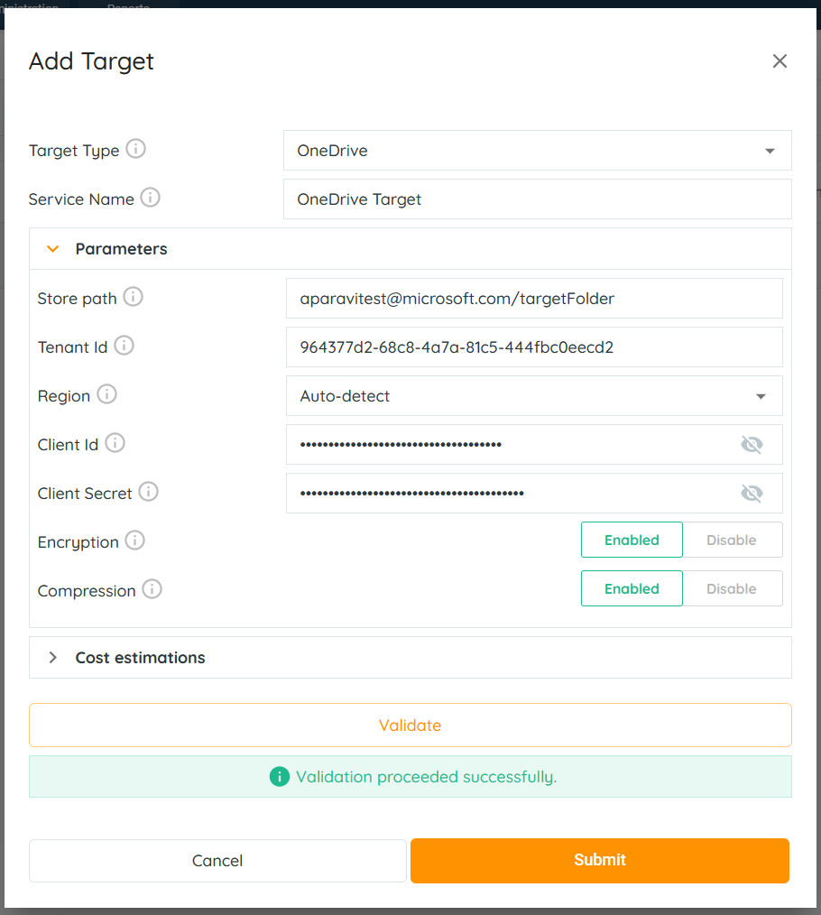Viewport: 821px width, 915px height.
Task: Click the info icon next to Target Type
Action: pos(135,149)
